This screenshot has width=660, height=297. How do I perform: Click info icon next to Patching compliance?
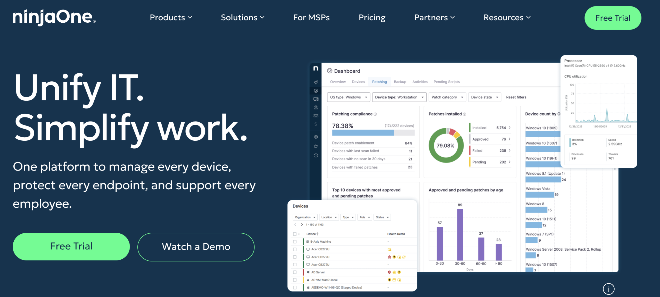(375, 114)
